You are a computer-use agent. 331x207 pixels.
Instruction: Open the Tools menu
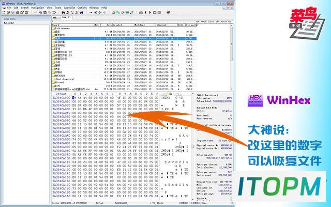point(58,8)
